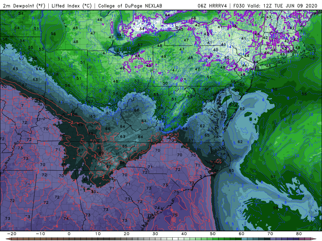Click the left arrow end of color bar
The height and width of the screenshot is (241, 322).
point(8,239)
